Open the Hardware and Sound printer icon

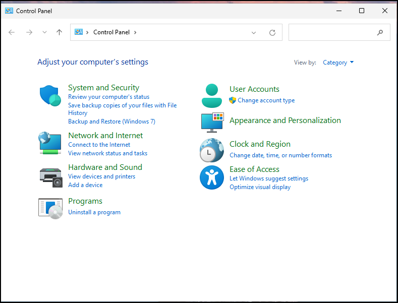click(x=51, y=177)
